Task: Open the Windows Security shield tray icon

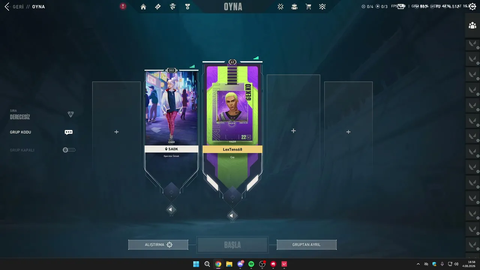Action: (434, 264)
